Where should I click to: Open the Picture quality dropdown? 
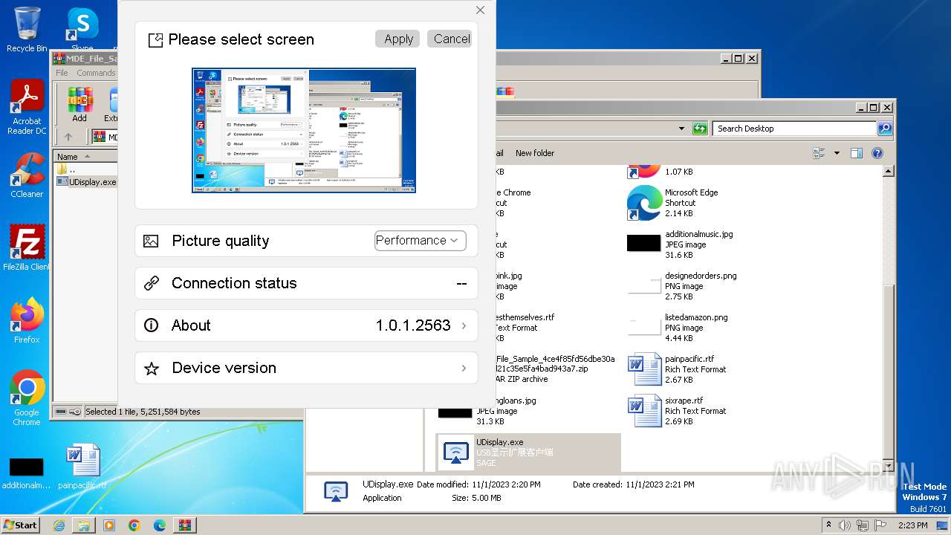click(x=421, y=241)
